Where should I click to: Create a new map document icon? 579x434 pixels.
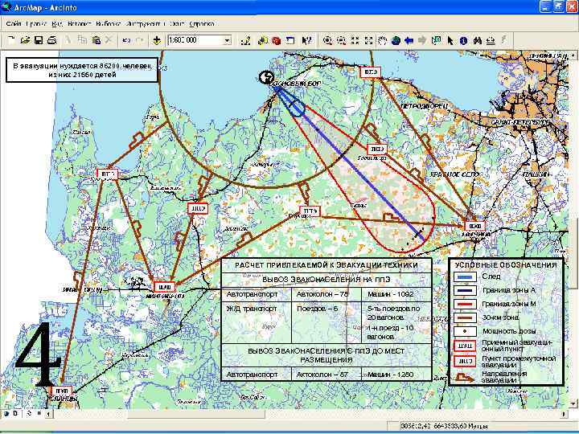click(11, 40)
